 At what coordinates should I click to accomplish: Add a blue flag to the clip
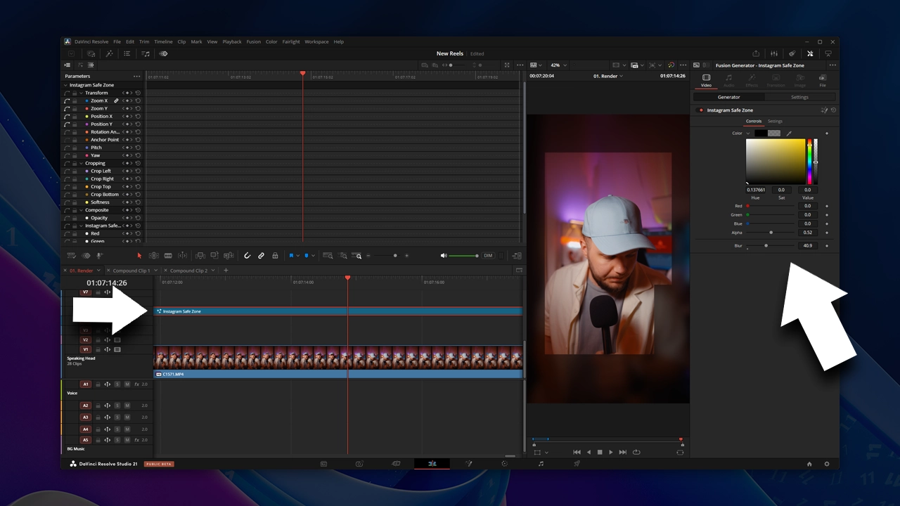pyautogui.click(x=291, y=256)
